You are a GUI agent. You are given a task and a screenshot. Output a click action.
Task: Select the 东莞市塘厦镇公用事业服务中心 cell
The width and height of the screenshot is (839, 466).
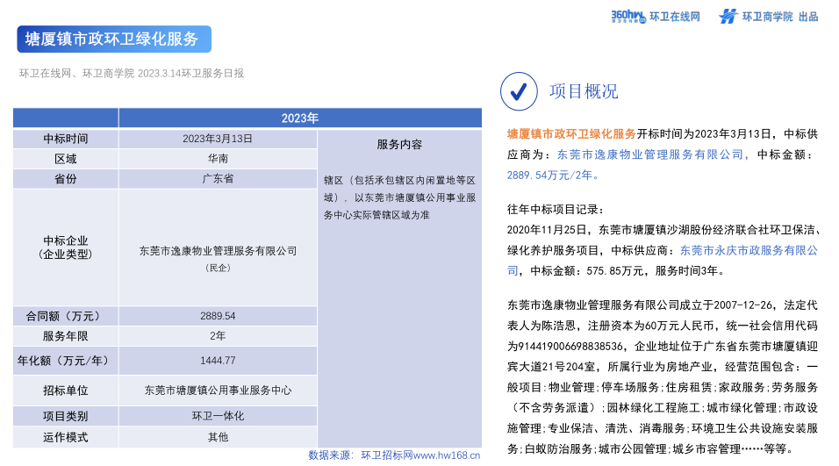218,391
